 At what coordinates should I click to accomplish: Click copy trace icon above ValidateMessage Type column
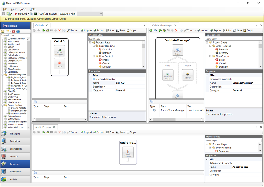click(152, 102)
